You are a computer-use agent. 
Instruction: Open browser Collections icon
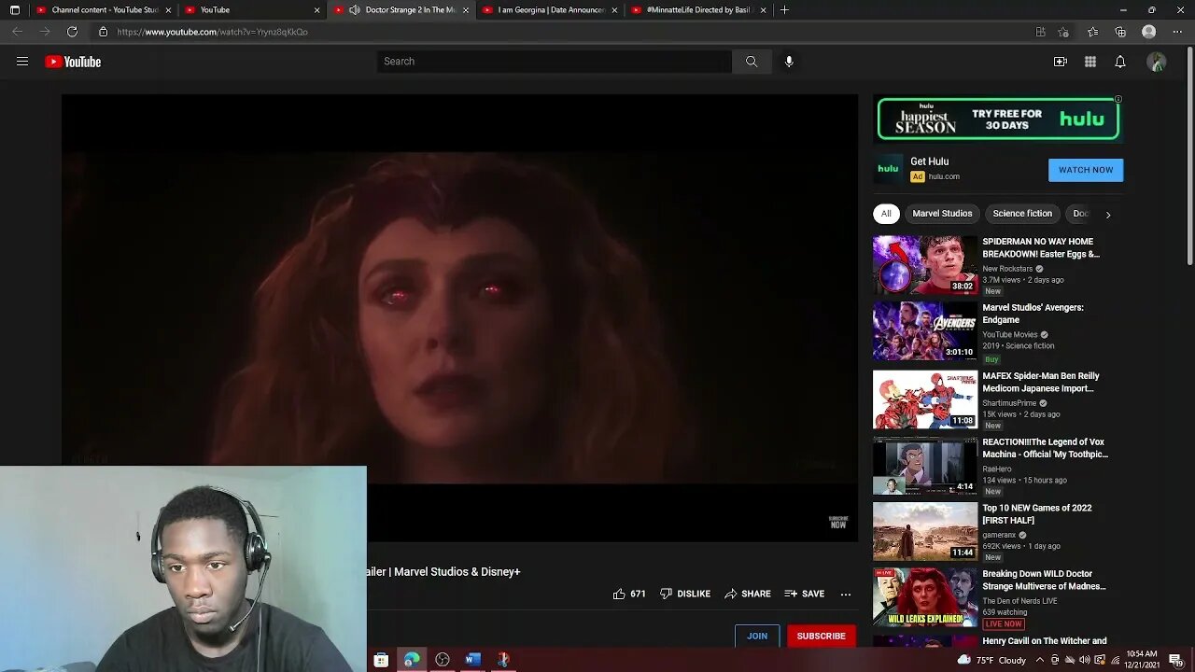[1120, 32]
